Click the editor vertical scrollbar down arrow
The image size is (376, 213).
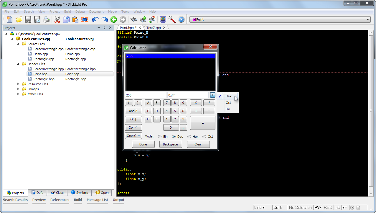(371, 194)
